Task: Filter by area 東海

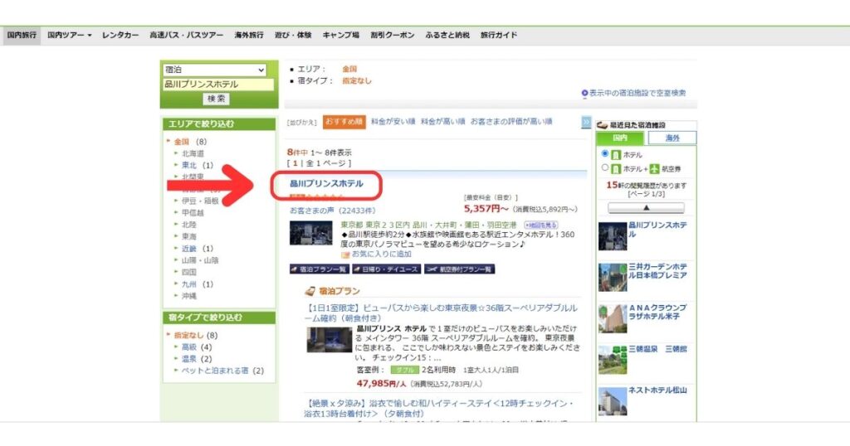Action: tap(189, 236)
